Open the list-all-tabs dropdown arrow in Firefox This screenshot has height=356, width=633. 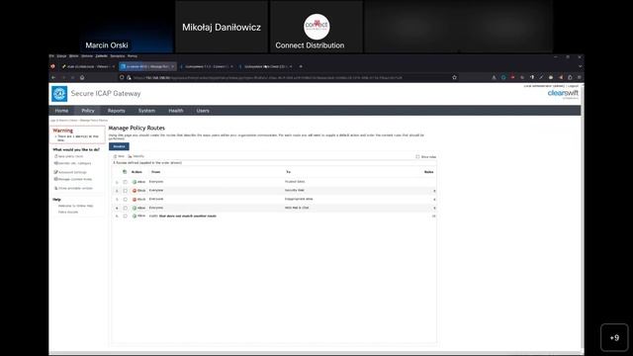[581, 66]
